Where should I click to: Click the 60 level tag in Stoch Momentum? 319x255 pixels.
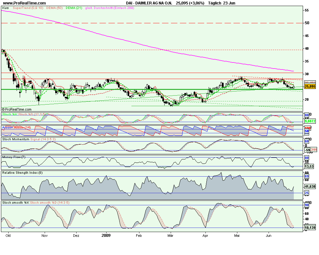(x=307, y=141)
